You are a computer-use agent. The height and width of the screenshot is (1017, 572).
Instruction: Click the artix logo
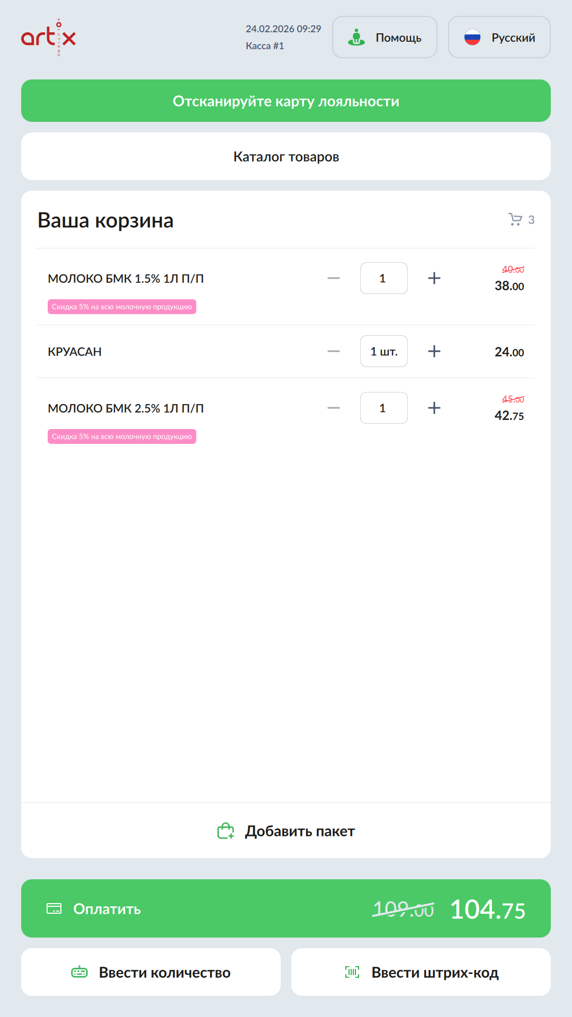click(x=48, y=37)
